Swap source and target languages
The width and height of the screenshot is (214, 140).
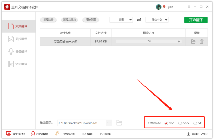tap(139, 20)
